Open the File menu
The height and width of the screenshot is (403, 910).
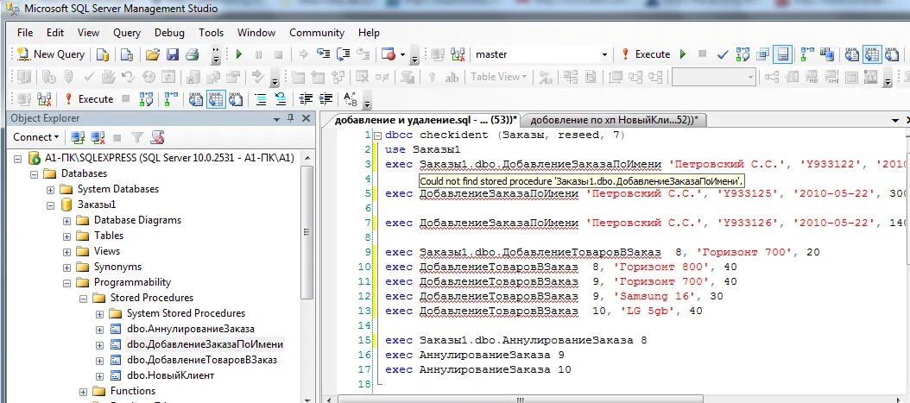click(x=25, y=33)
